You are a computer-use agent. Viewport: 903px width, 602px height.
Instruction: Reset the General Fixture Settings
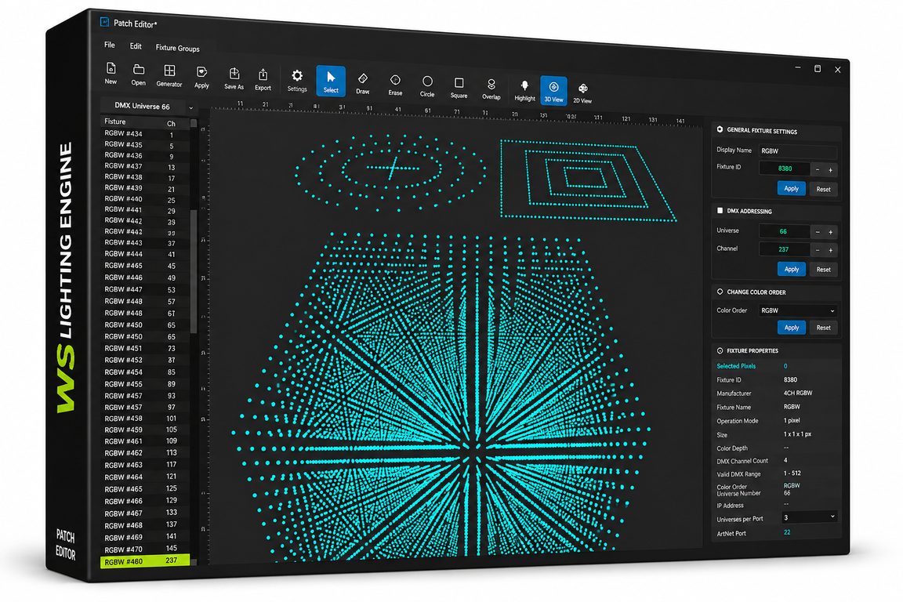pos(824,190)
